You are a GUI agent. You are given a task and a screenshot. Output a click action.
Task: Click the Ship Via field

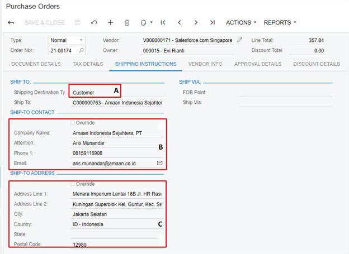pyautogui.click(x=286, y=103)
